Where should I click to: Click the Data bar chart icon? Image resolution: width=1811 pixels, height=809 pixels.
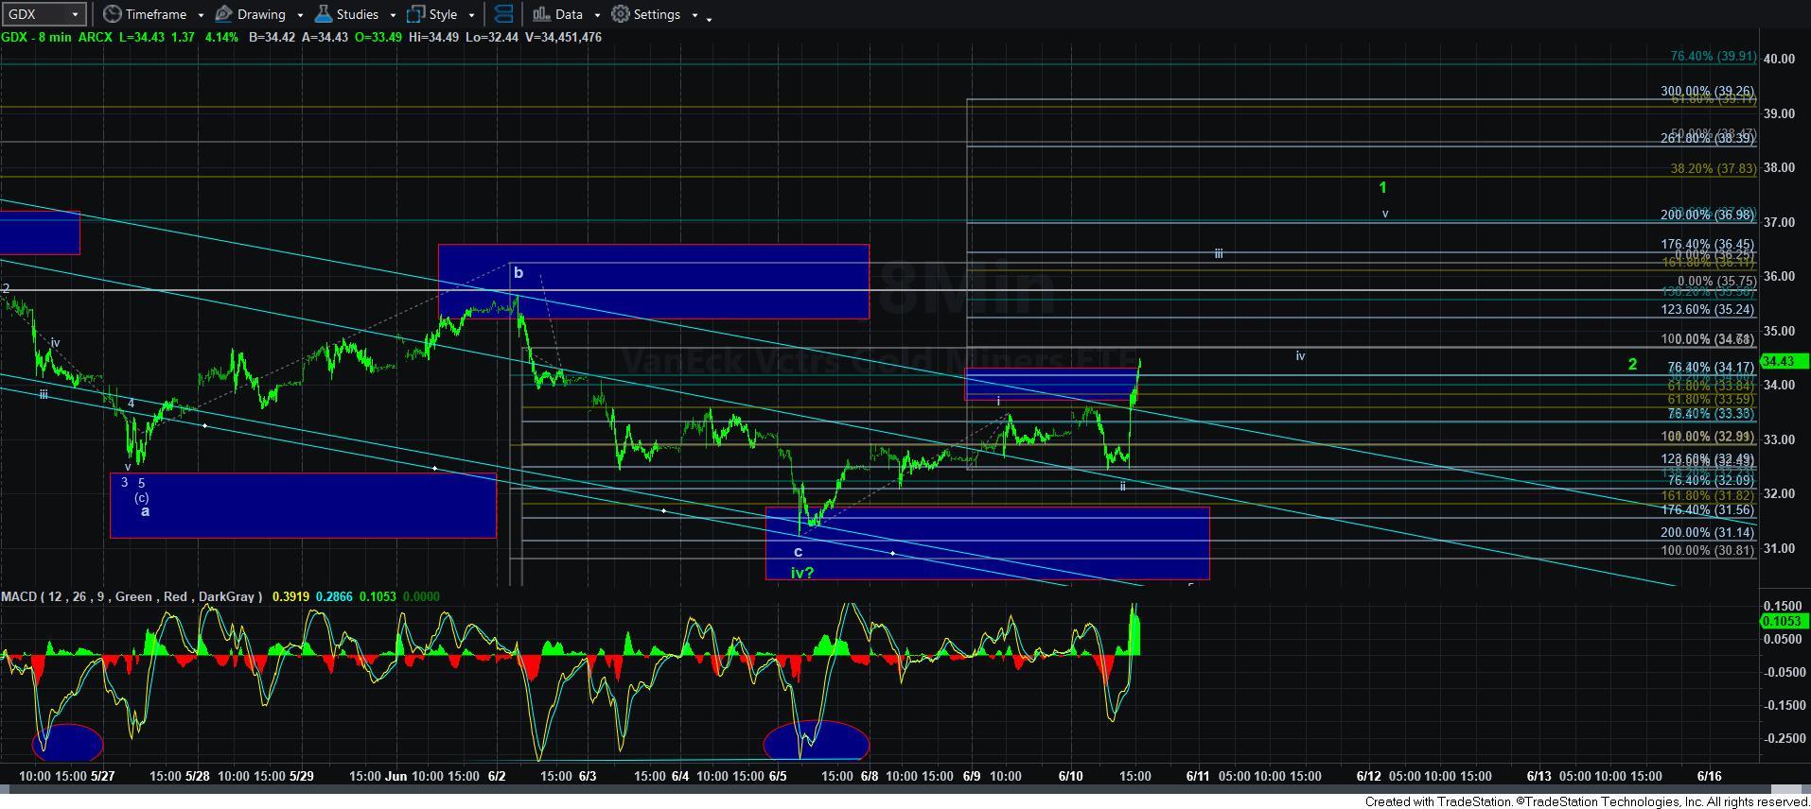pos(541,14)
